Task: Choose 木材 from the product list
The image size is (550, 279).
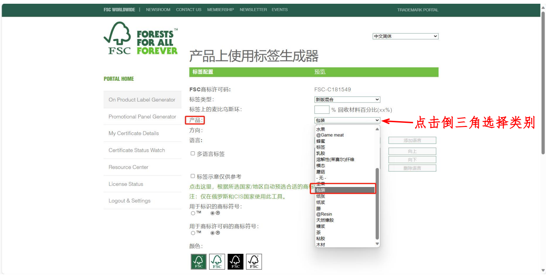Action: [x=345, y=245]
